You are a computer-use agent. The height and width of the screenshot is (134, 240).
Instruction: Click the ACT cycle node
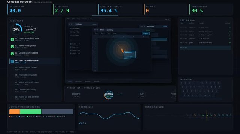tap(142, 95)
